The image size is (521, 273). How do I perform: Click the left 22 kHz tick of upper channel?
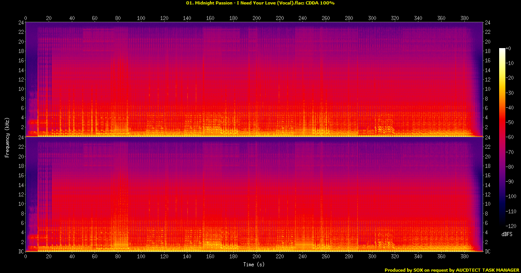tap(20, 32)
